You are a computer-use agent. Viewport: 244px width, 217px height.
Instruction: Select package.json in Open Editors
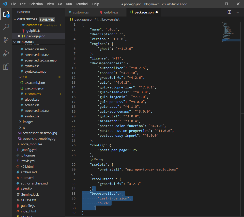(39, 36)
